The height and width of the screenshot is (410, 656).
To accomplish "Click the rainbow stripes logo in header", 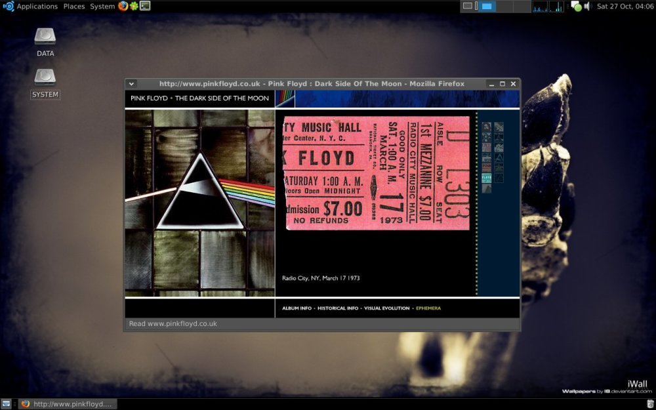I will [285, 99].
